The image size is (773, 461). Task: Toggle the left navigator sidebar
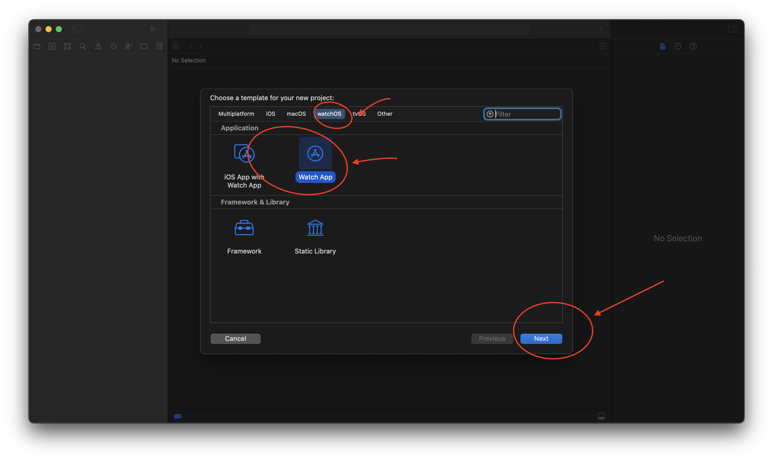77,29
